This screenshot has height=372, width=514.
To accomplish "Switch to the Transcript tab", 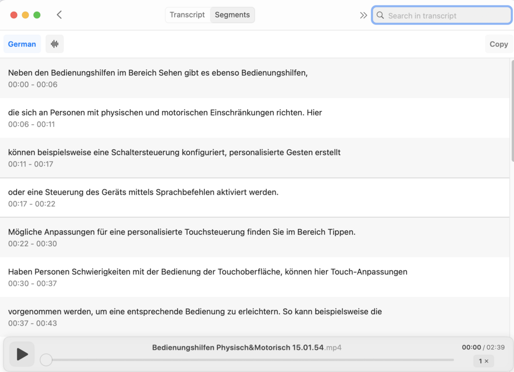I will [x=187, y=15].
